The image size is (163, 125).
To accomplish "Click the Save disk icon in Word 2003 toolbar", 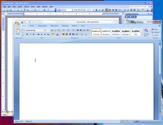I will click(10, 10).
